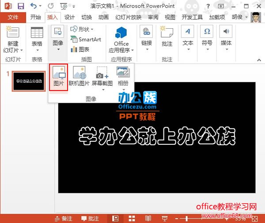
Task: Click 屏幕截图 screenshot option
Action: 102,78
